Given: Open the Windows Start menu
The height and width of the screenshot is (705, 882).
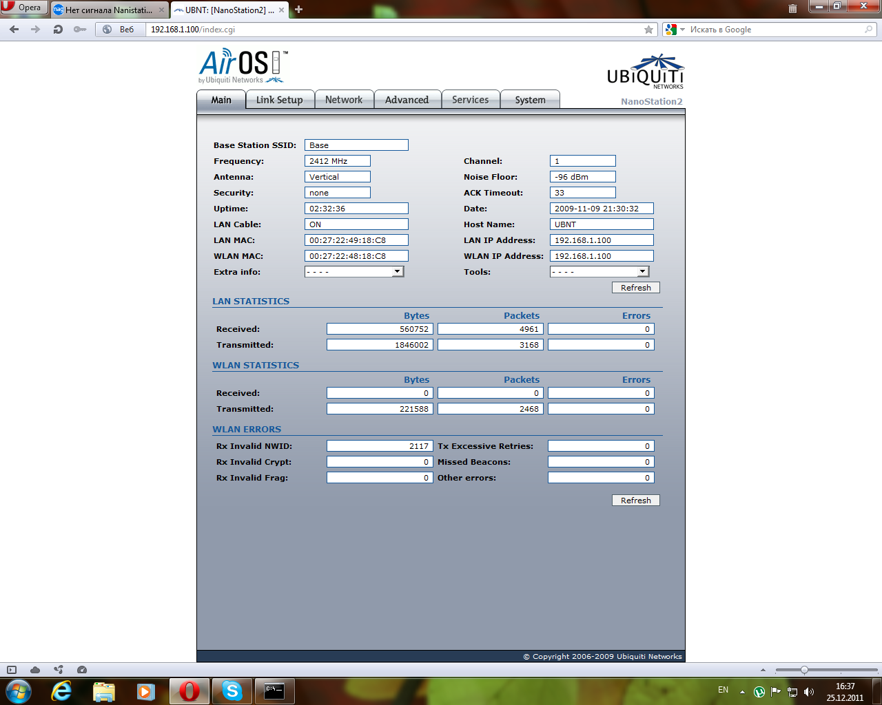Looking at the screenshot, I should tap(19, 691).
